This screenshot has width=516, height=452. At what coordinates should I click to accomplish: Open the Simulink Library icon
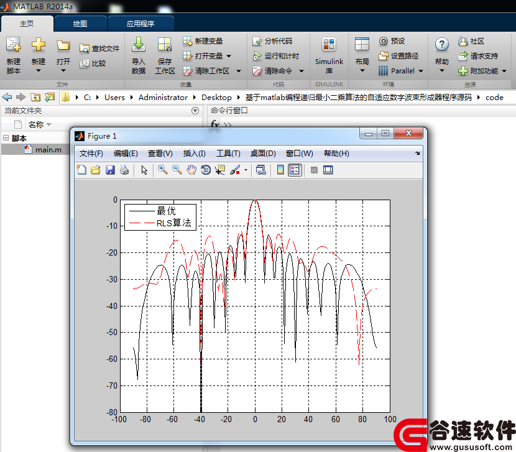click(x=329, y=44)
